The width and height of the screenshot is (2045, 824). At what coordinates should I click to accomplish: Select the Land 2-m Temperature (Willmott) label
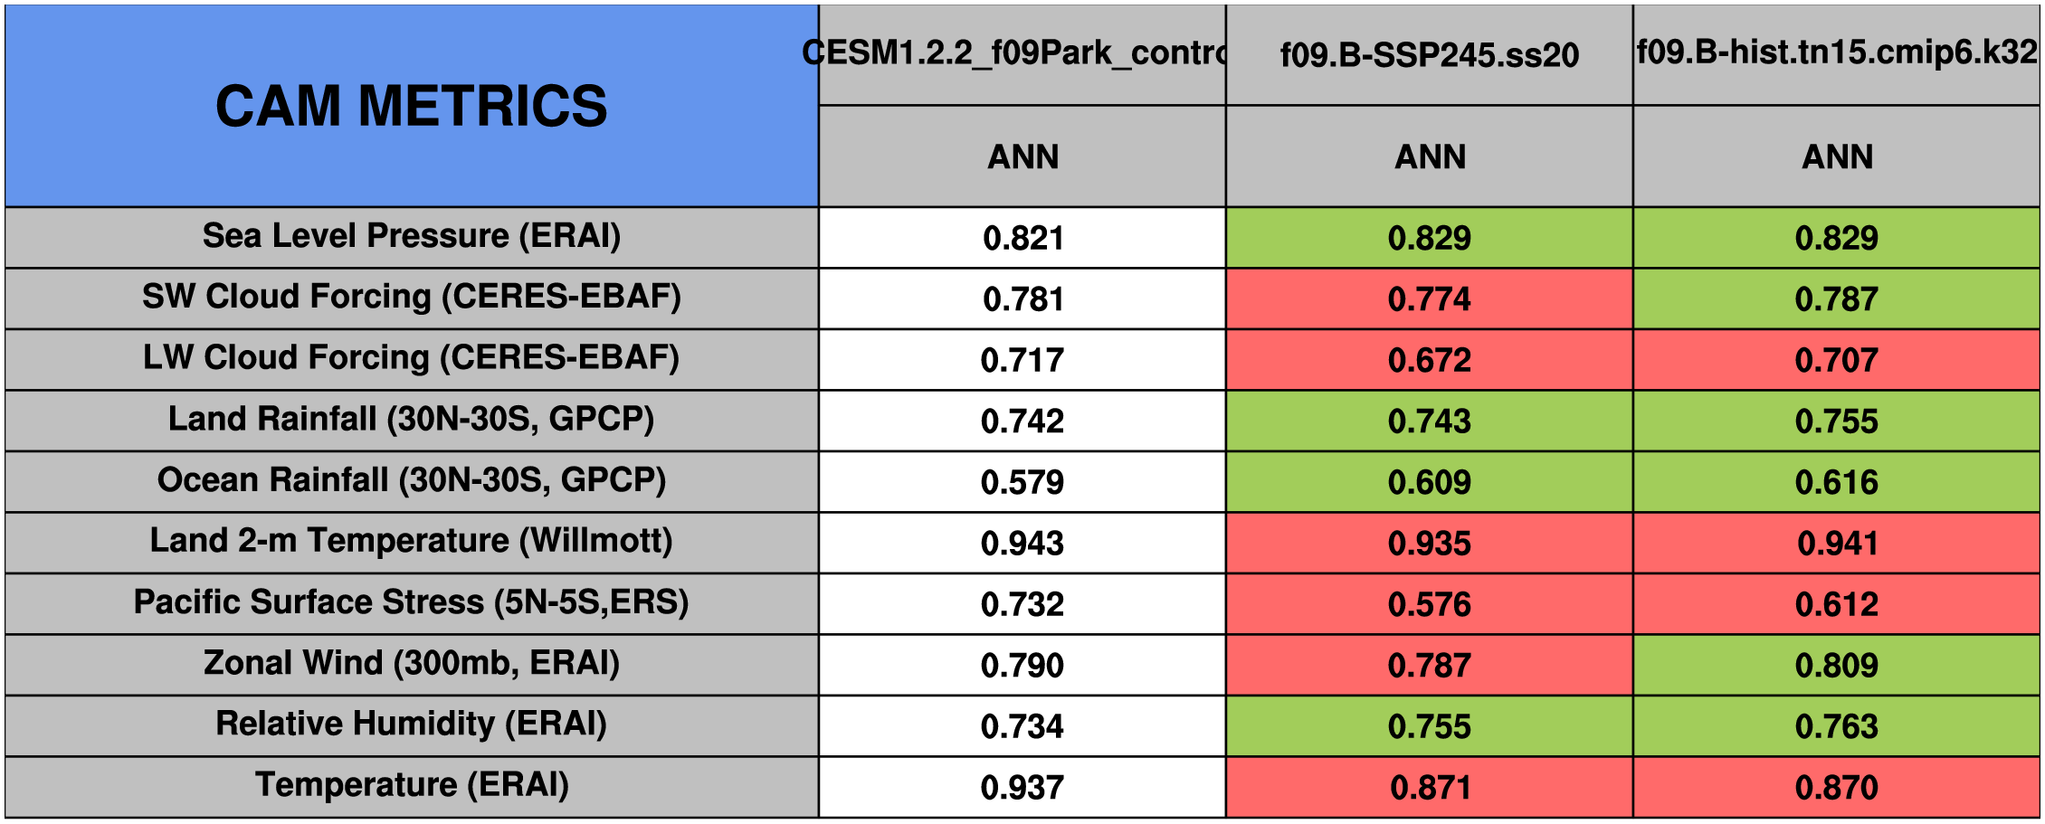point(412,541)
